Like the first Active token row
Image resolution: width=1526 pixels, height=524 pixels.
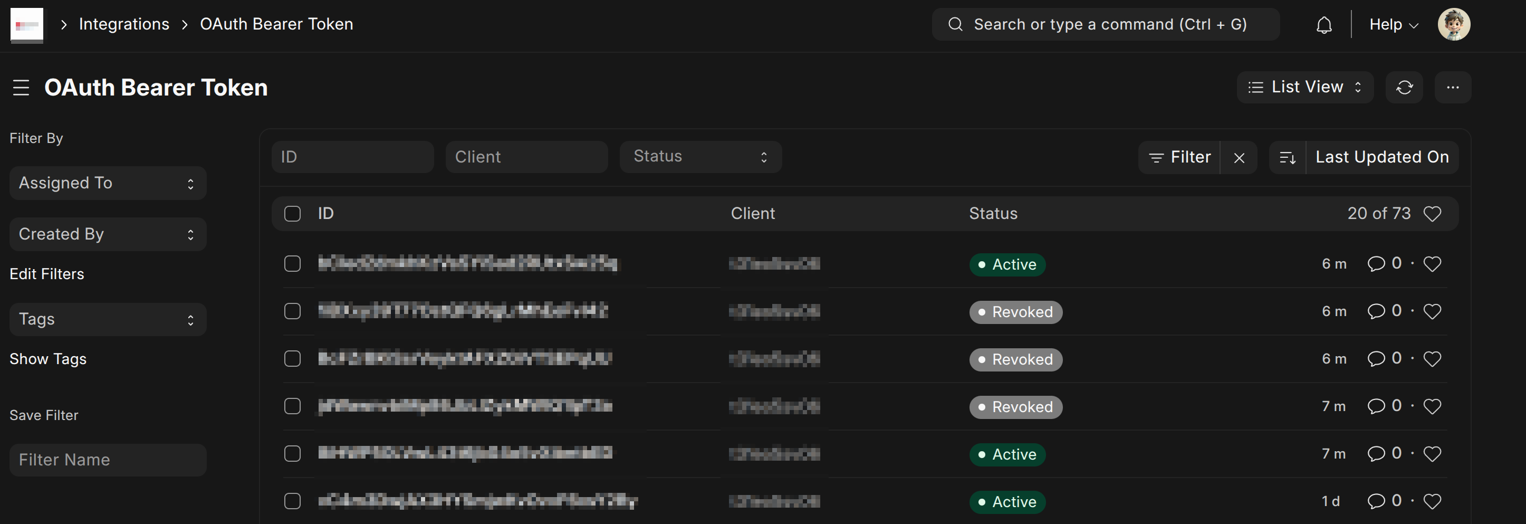point(1432,264)
